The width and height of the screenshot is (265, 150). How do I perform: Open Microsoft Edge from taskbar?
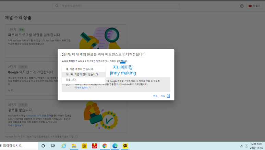115,146
